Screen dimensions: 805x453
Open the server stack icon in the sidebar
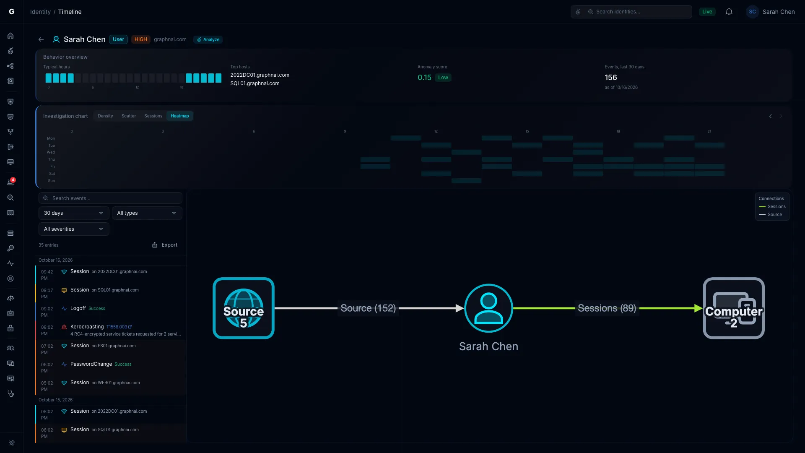pyautogui.click(x=10, y=233)
